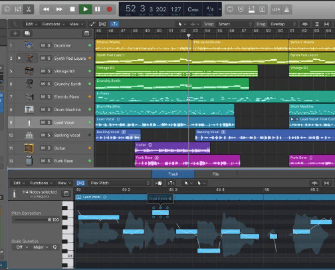Open the editor's Edit menu
Image resolution: width=335 pixels, height=270 pixels.
(x=19, y=183)
